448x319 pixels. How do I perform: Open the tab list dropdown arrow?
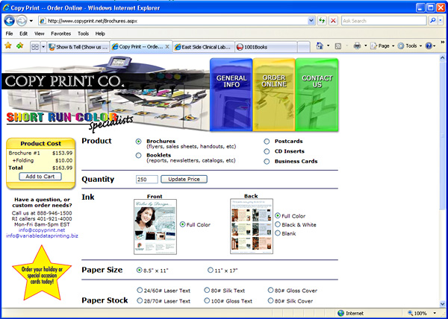point(43,47)
